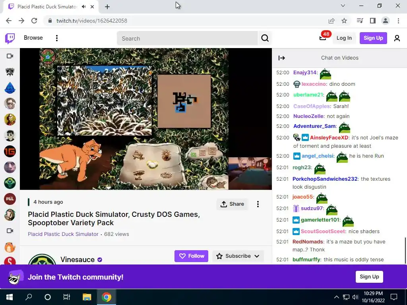Click Sign Up in the purple banner
The width and height of the screenshot is (407, 305).
coord(369,277)
